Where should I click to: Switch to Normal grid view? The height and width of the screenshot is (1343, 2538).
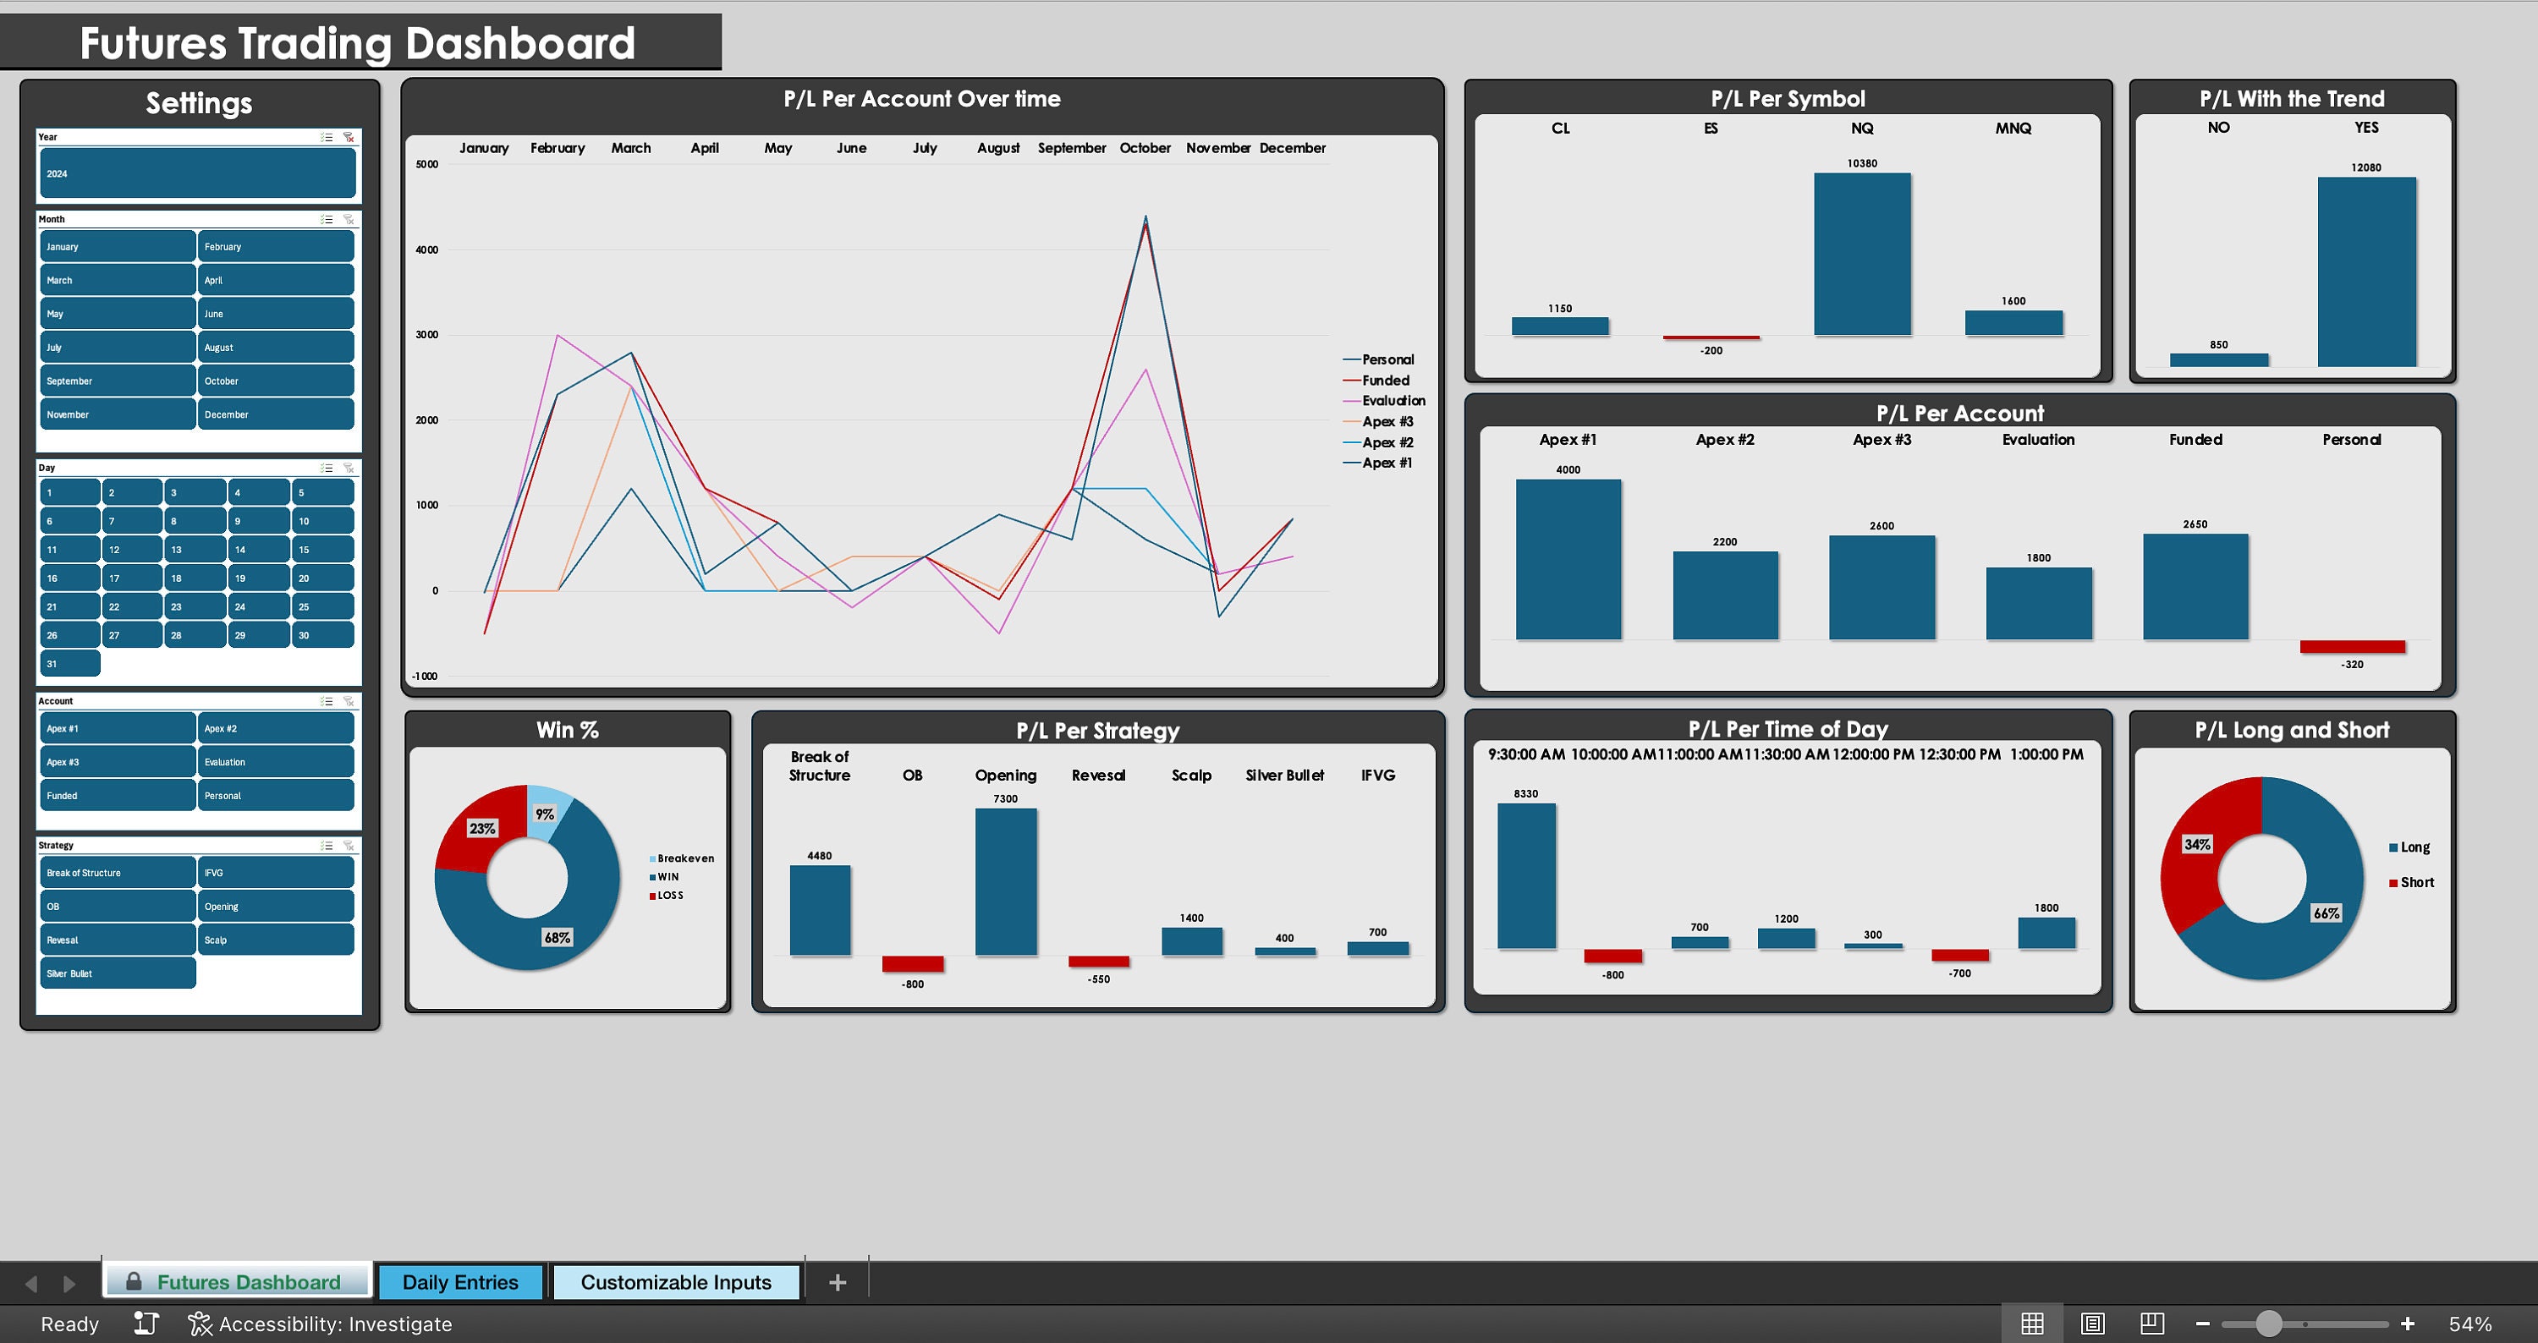(x=2034, y=1323)
